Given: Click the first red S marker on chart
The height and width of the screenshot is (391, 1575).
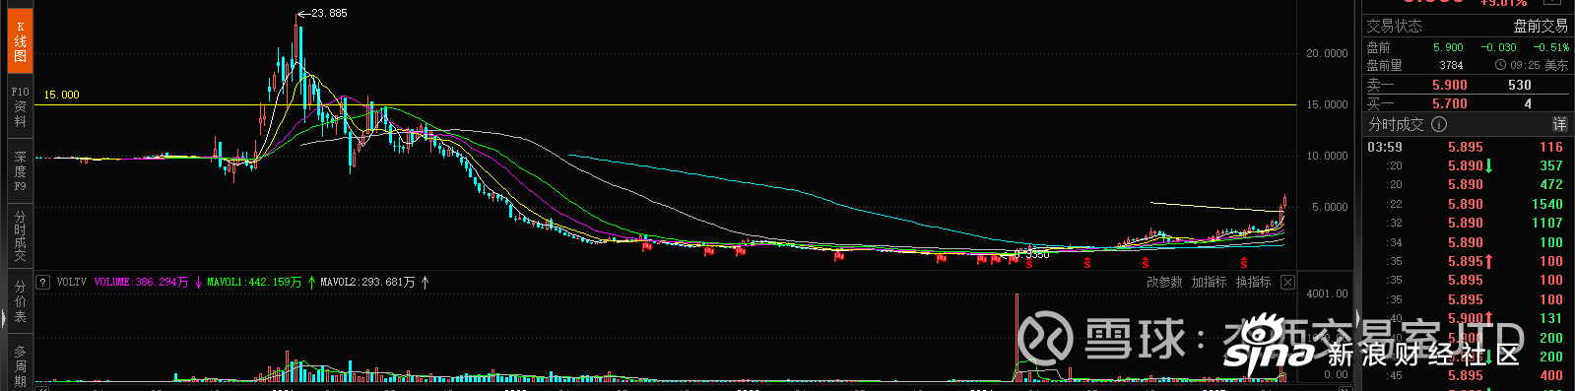Looking at the screenshot, I should (x=1029, y=263).
